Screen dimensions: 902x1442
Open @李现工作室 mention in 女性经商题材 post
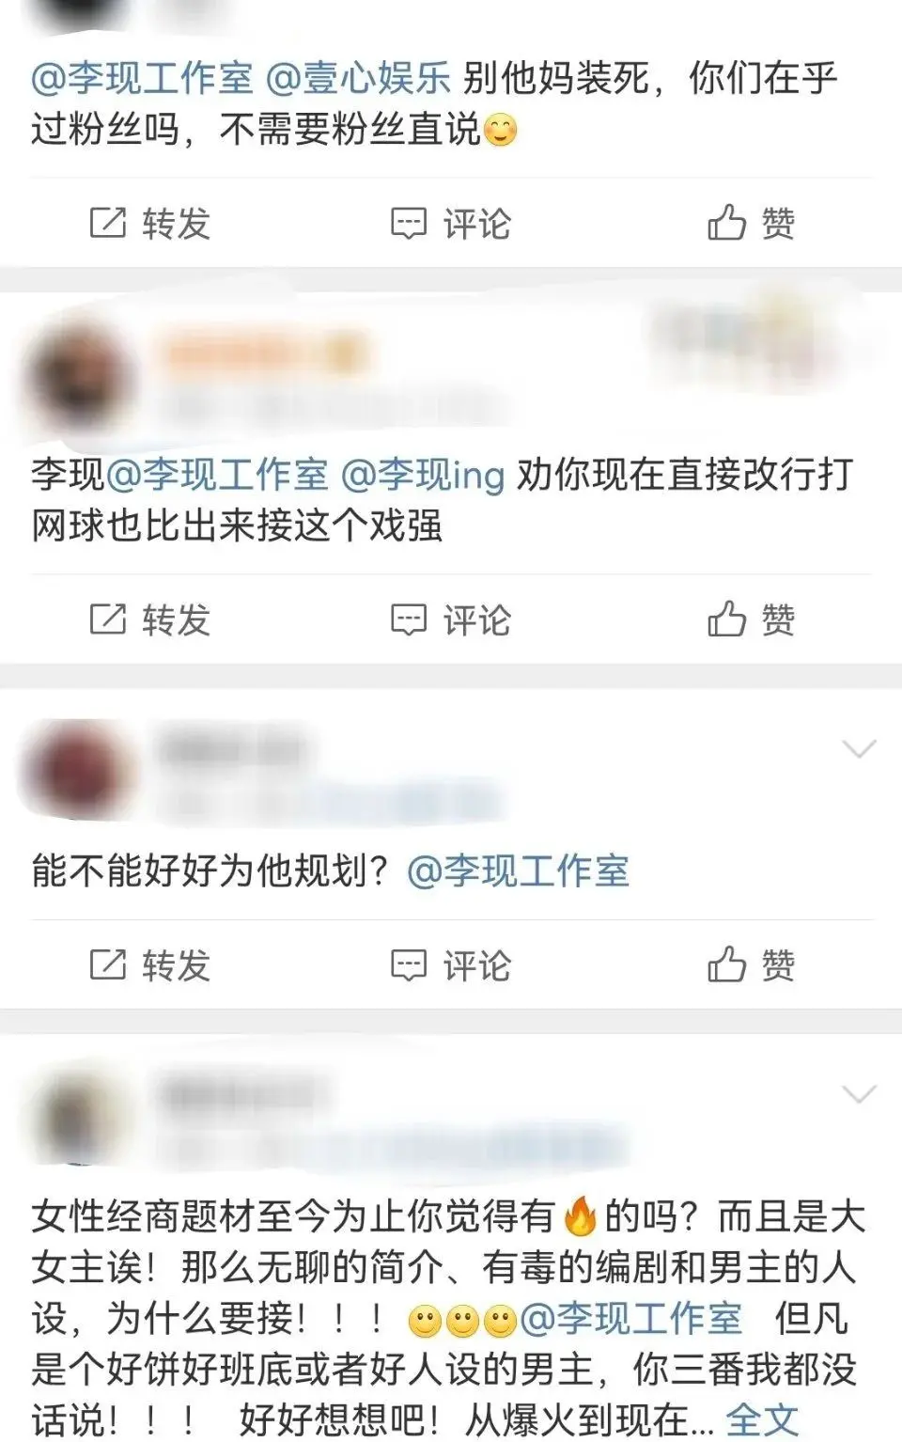coord(631,1319)
